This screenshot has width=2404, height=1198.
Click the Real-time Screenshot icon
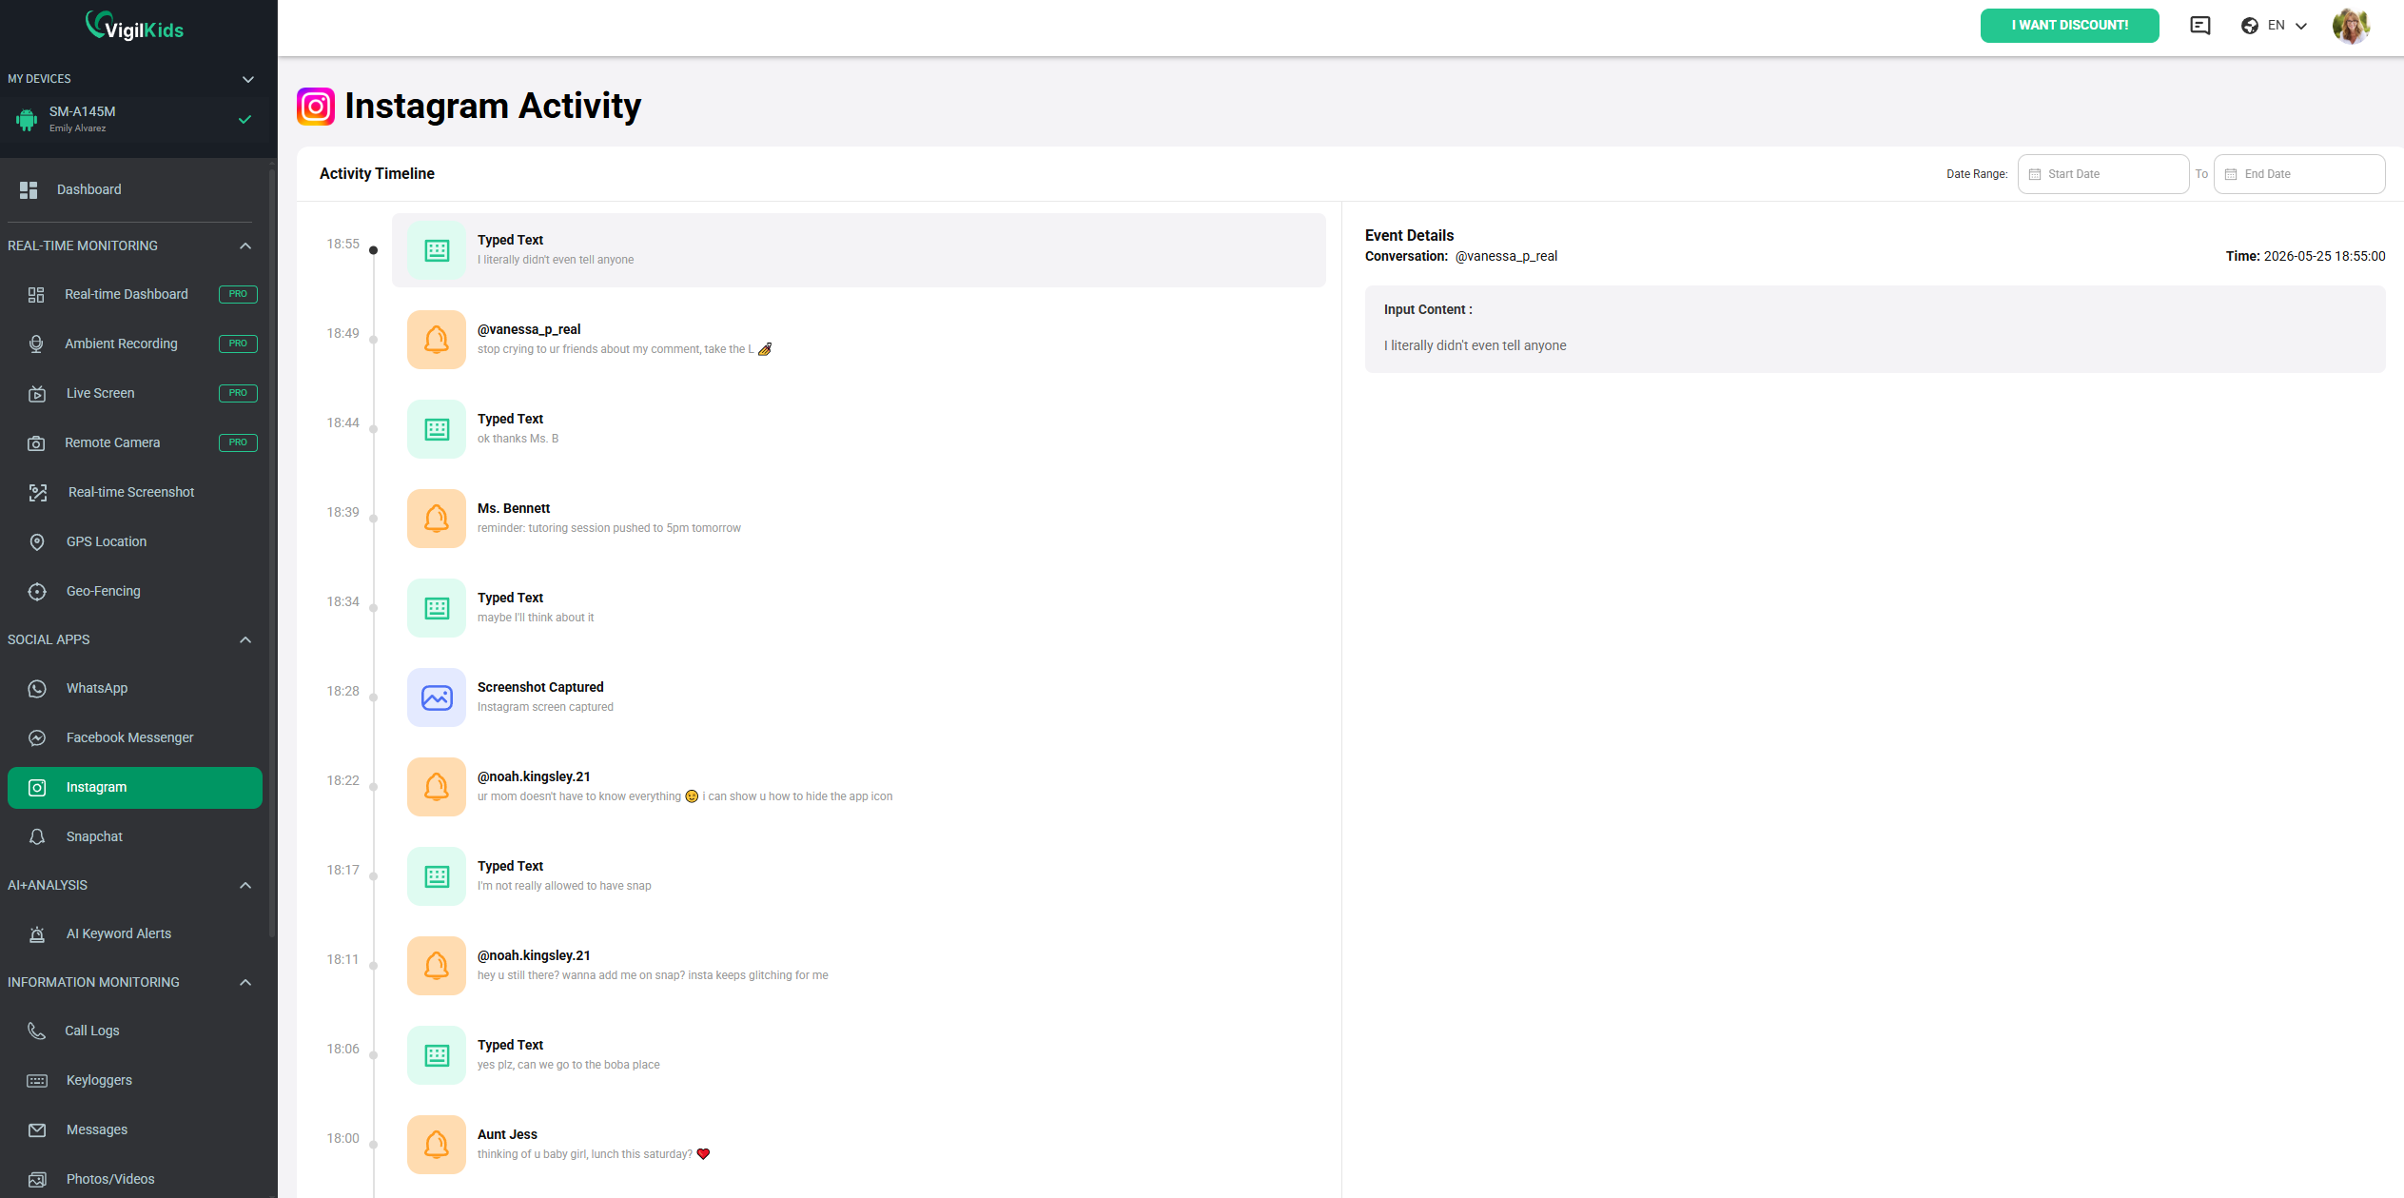pyautogui.click(x=38, y=493)
